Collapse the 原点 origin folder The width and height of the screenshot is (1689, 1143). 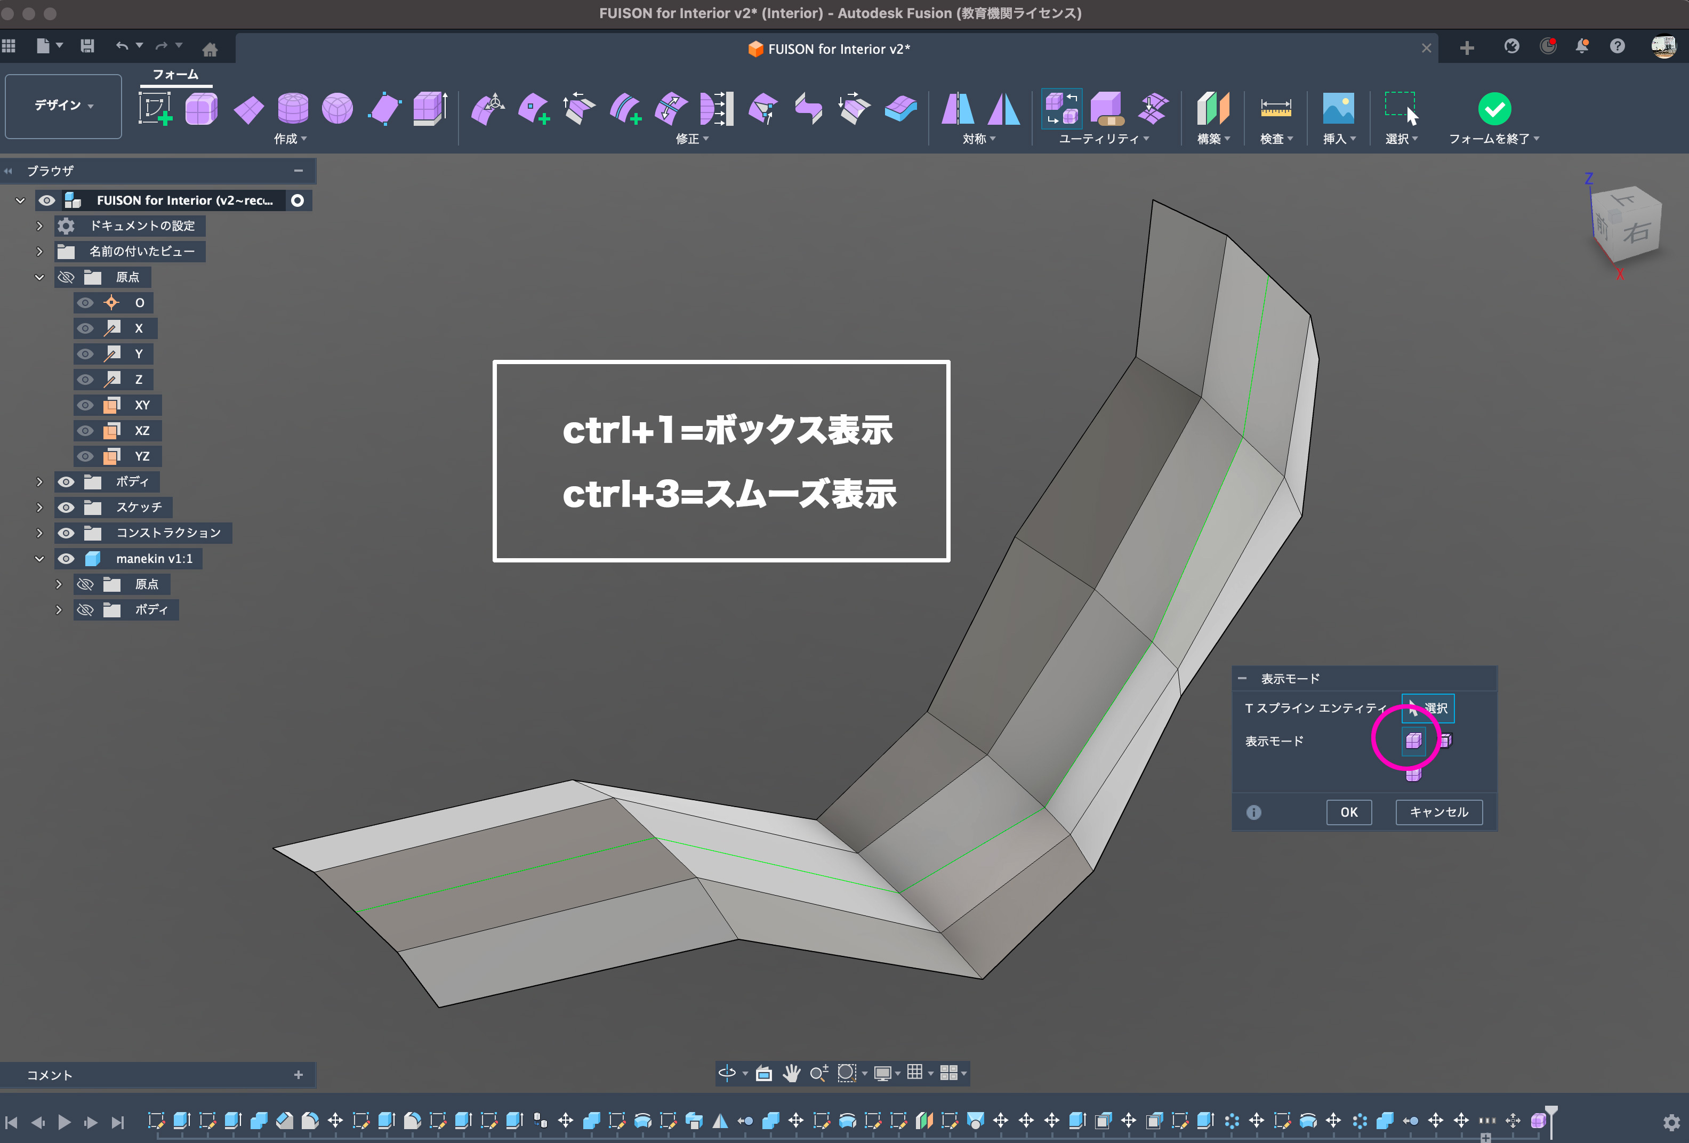(x=40, y=278)
